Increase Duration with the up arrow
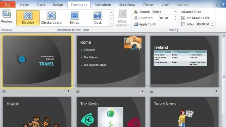226x127 pixels. [175, 17]
